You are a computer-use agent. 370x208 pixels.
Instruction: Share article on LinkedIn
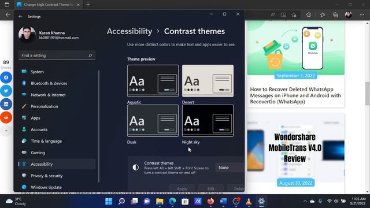click(x=6, y=104)
